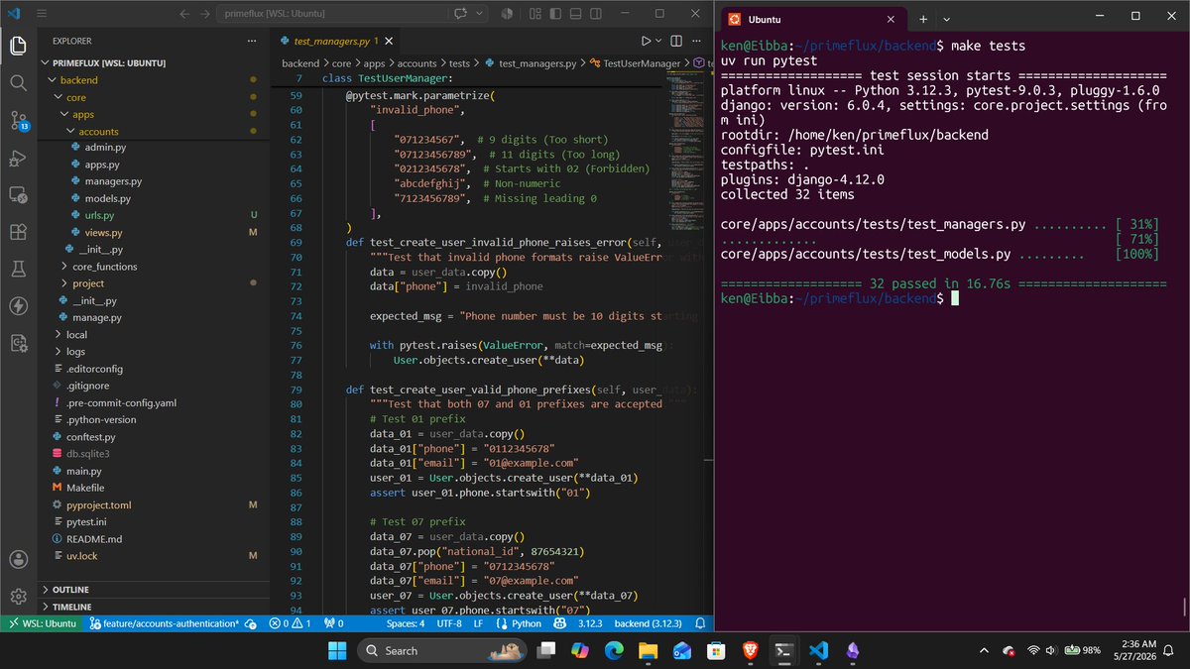Expand the OUTLINE section

coord(154,589)
